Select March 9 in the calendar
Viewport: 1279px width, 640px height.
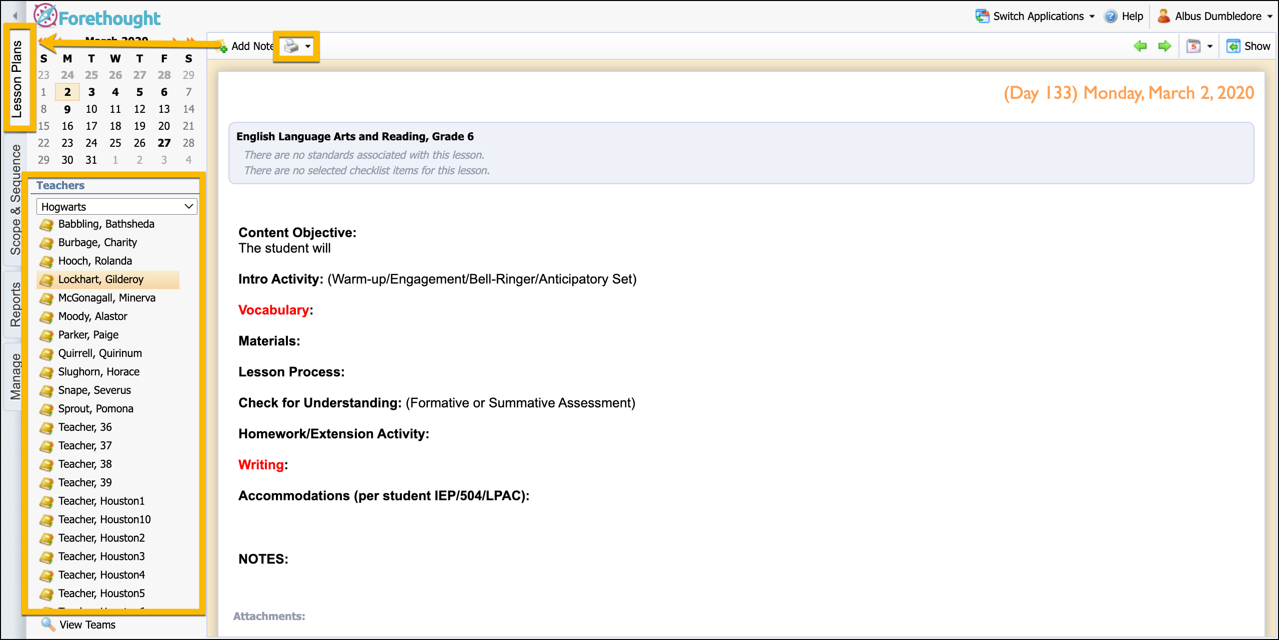67,109
